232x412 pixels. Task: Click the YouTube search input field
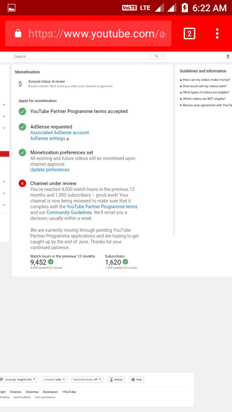pyautogui.click(x=81, y=56)
